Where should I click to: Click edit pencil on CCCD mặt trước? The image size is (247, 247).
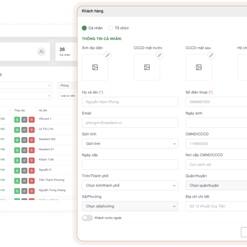[x=159, y=55]
